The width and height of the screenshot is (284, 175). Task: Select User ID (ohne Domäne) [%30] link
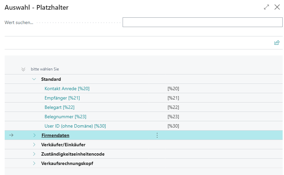(75, 126)
